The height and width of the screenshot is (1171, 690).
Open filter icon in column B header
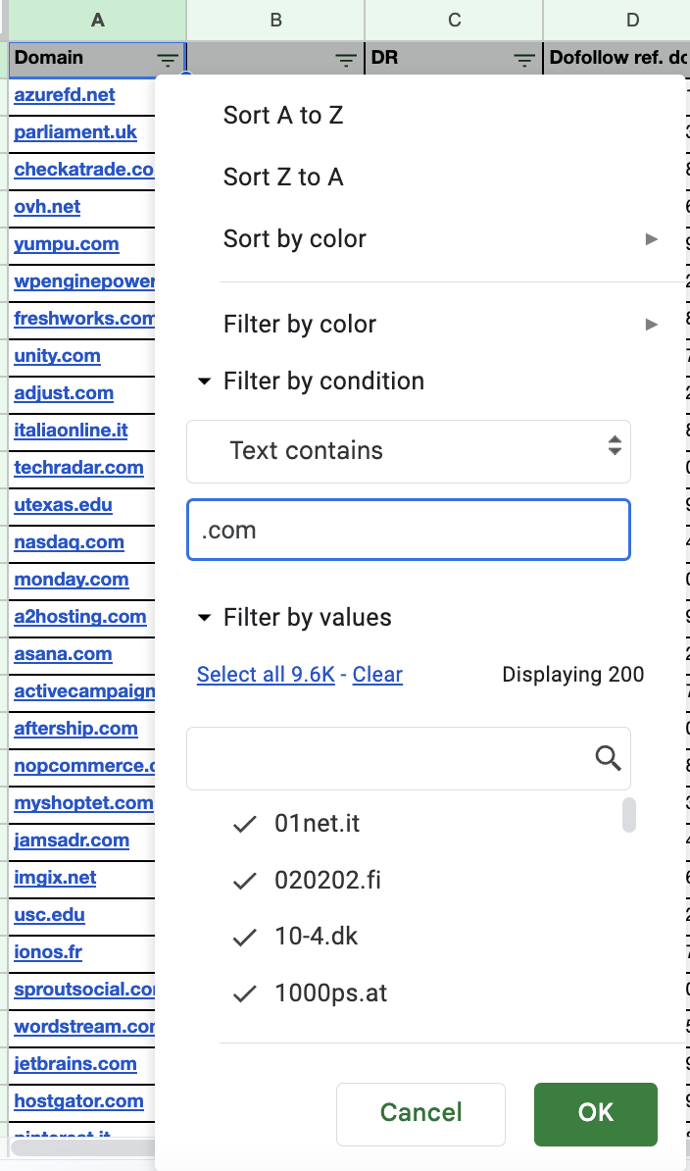click(x=346, y=60)
